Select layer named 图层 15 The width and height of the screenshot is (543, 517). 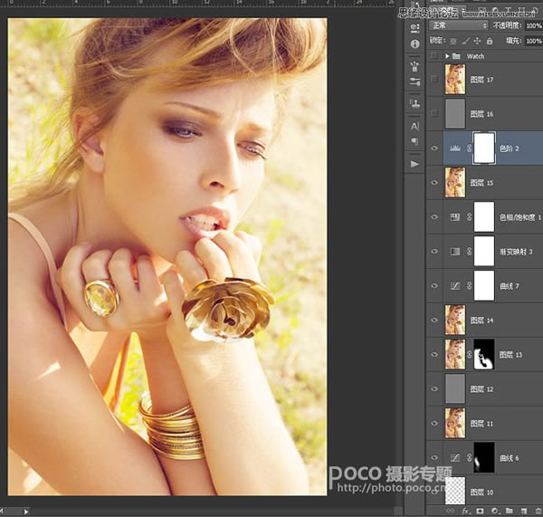point(481,183)
